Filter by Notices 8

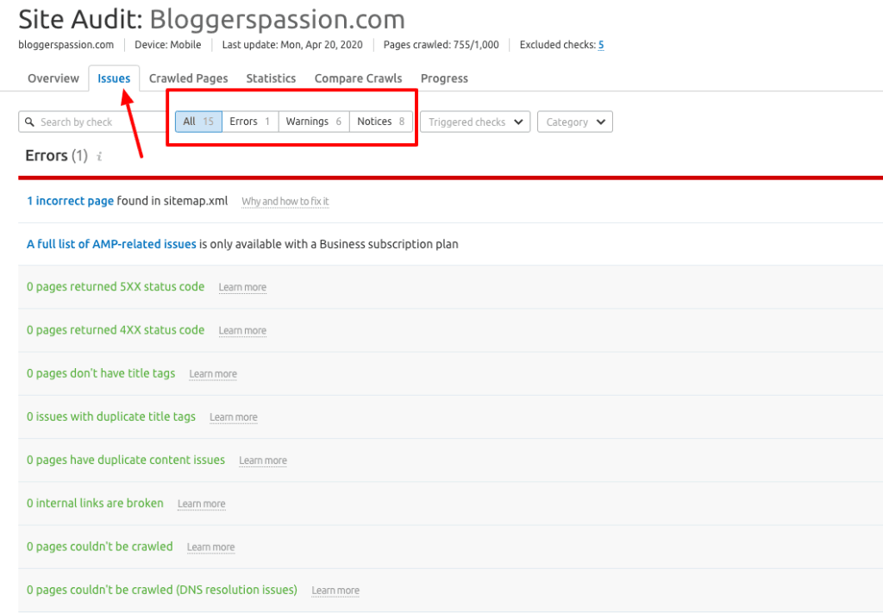click(380, 122)
